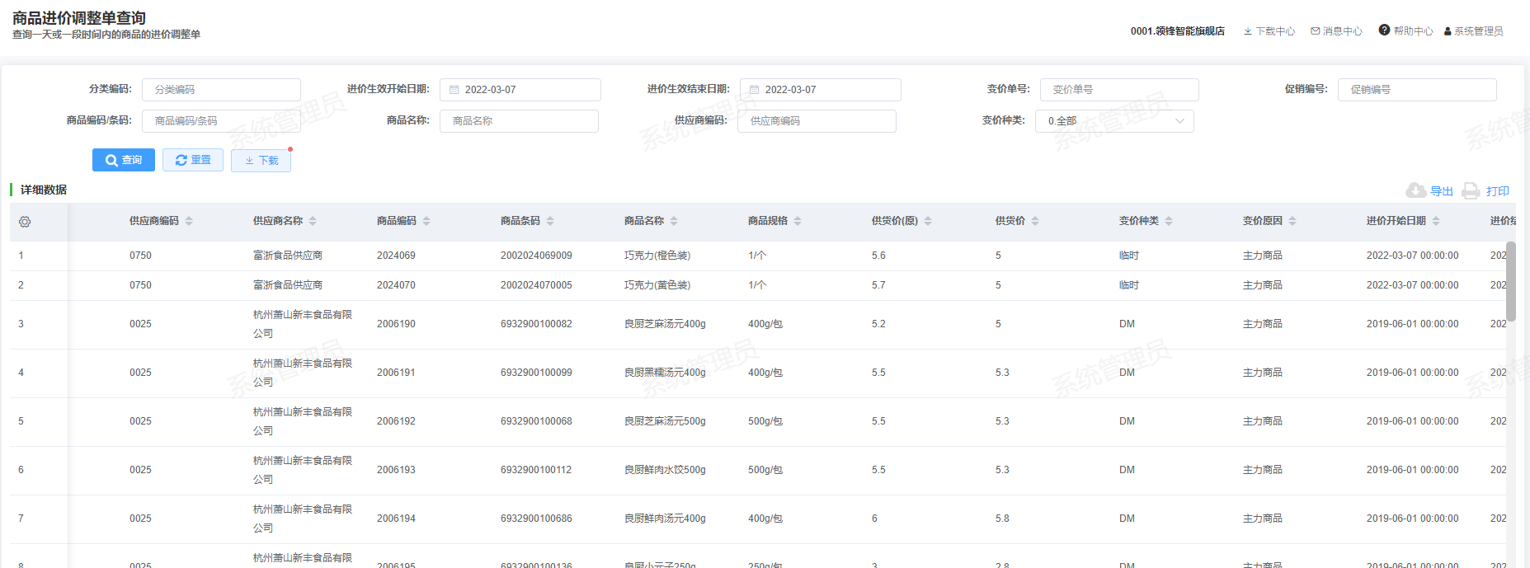This screenshot has height=568, width=1530.
Task: Click the blue query button
Action: [x=124, y=160]
